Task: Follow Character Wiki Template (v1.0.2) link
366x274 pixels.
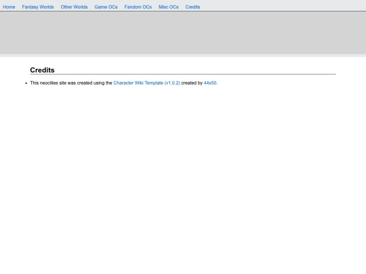Action: [146, 83]
